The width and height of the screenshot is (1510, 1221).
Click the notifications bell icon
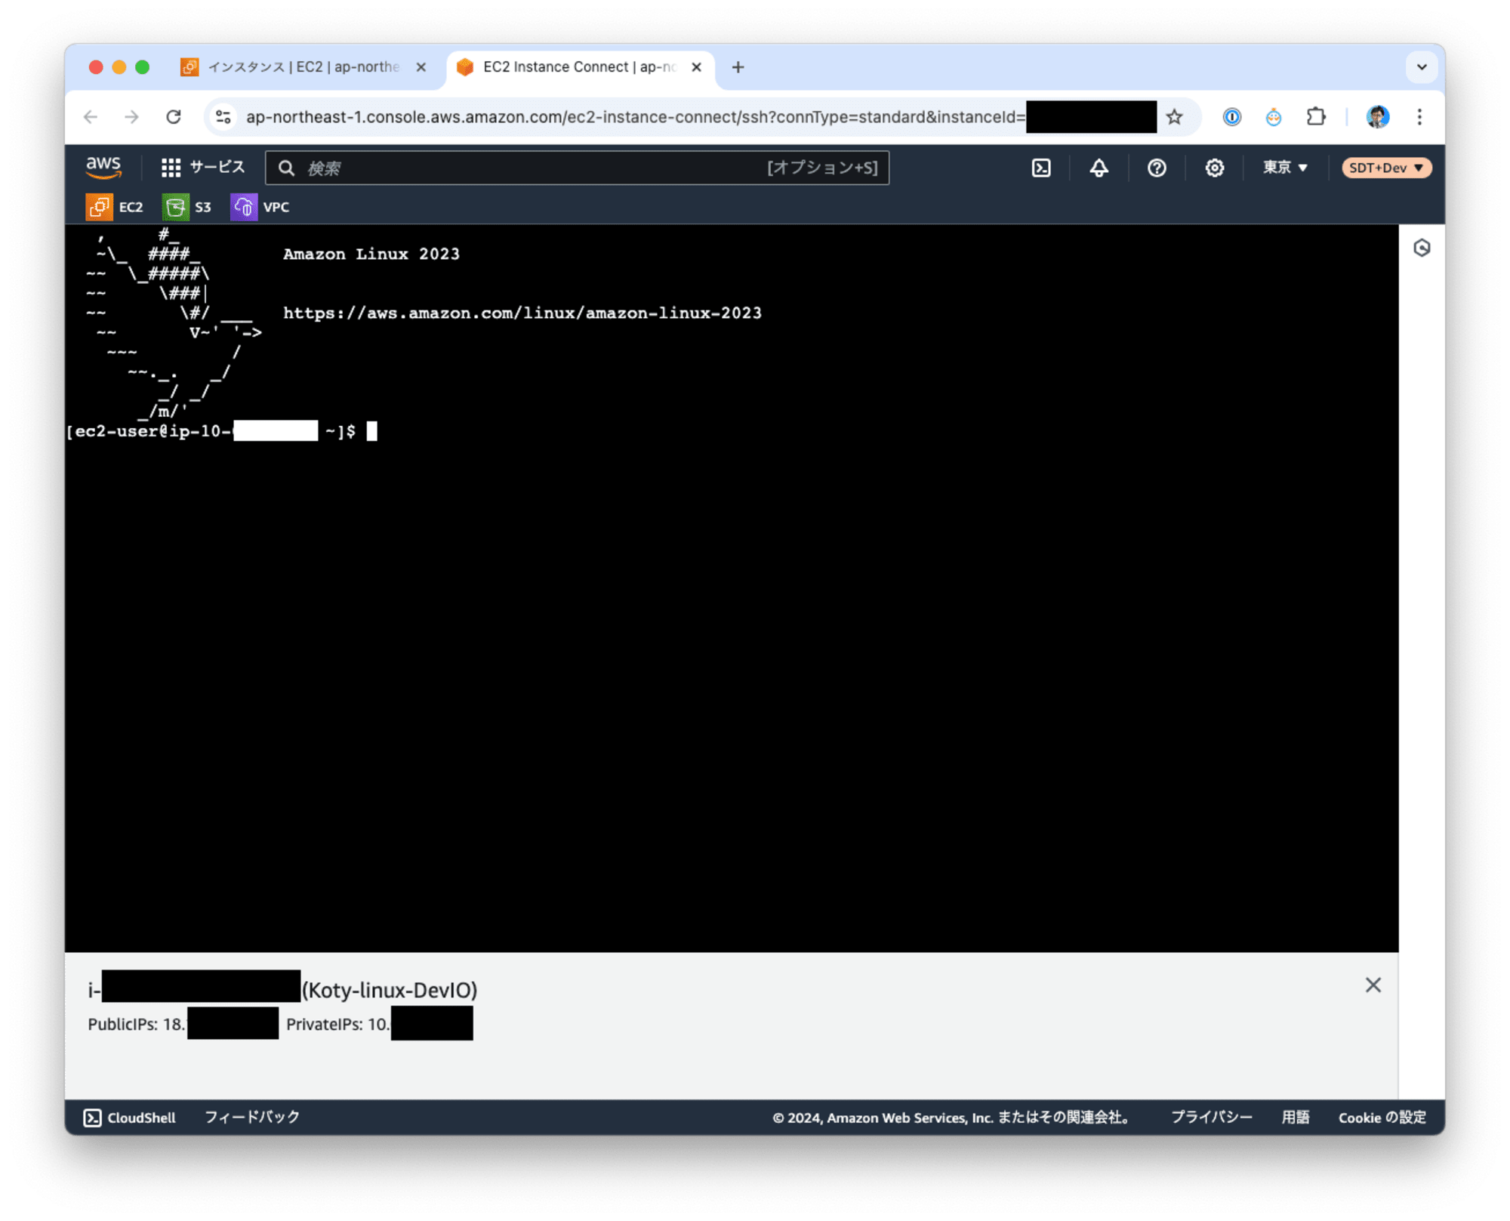click(x=1099, y=168)
